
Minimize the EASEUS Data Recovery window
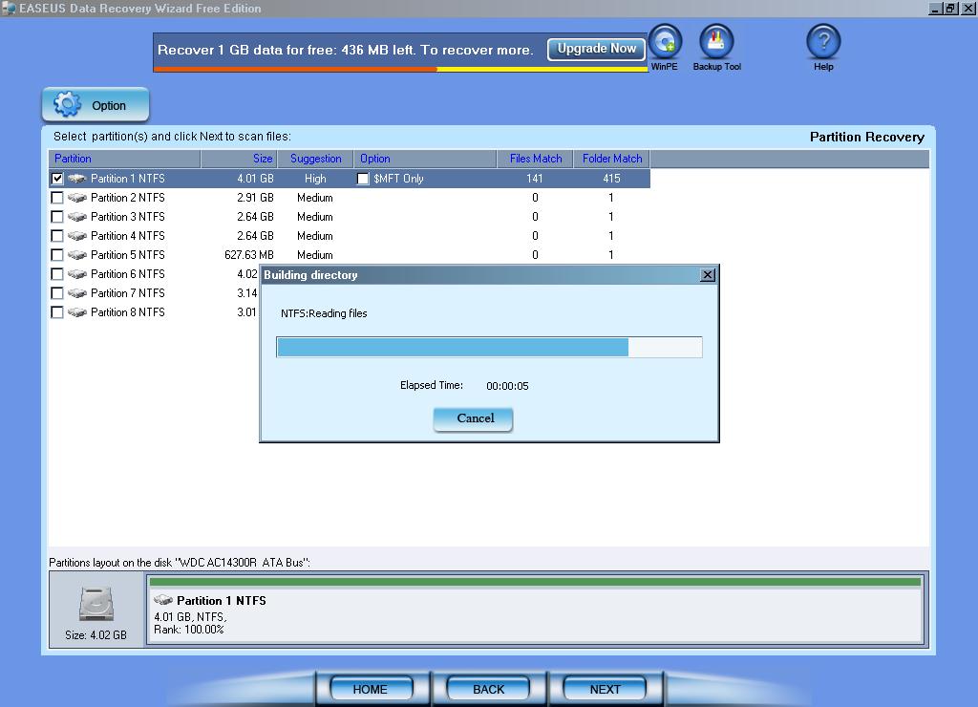[x=935, y=8]
